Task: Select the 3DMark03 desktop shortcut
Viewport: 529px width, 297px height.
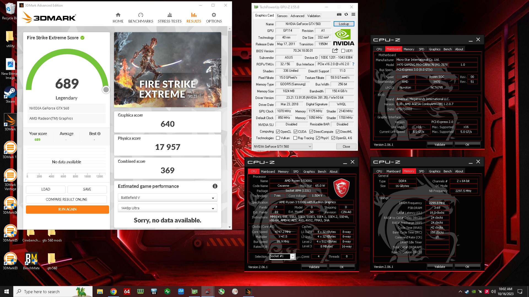Action: pyautogui.click(x=10, y=261)
